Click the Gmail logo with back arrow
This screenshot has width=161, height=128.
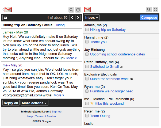[7, 10]
